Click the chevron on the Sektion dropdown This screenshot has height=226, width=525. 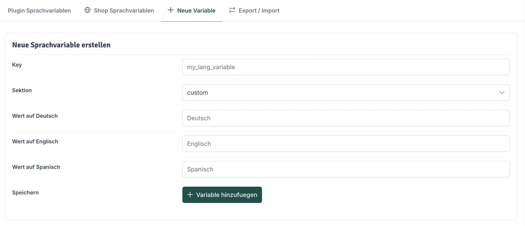(502, 92)
